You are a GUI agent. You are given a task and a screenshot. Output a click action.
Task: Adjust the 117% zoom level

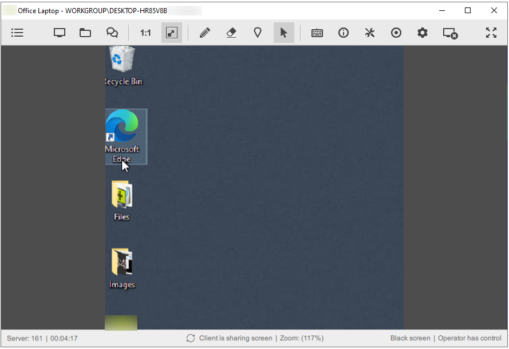(x=302, y=338)
